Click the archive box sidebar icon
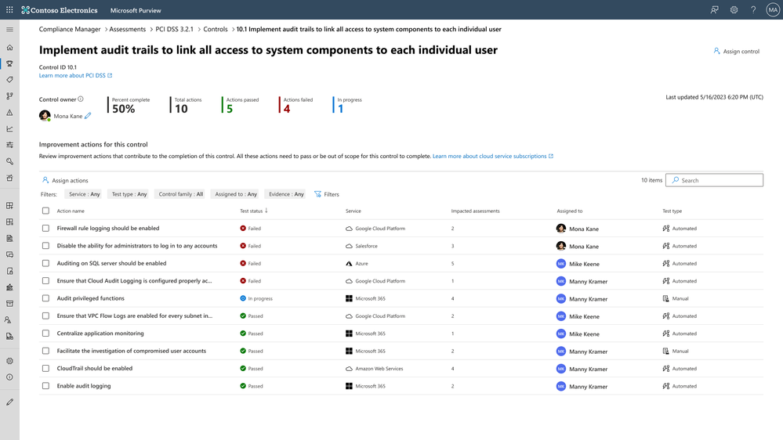 pos(9,303)
